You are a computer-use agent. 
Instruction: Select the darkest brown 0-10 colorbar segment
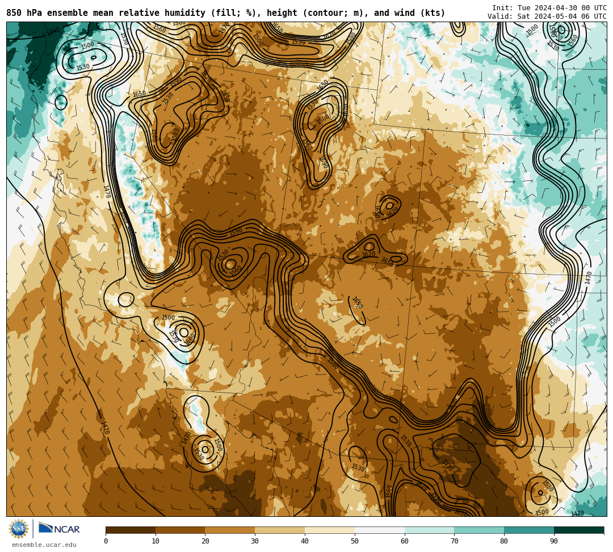coord(131,530)
